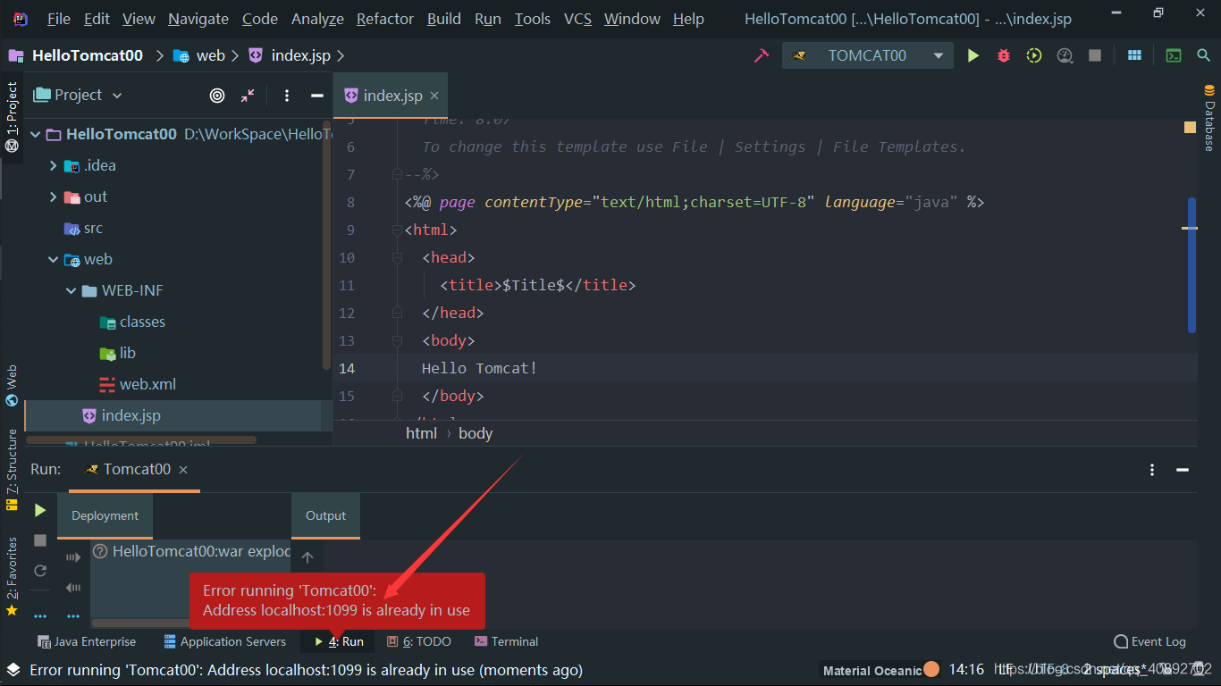Open the terminal icon in top toolbar

pyautogui.click(x=1175, y=55)
